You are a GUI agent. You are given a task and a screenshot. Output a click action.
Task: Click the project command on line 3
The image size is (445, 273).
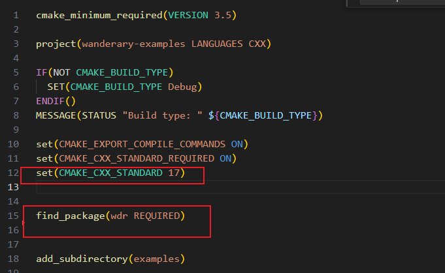(56, 44)
